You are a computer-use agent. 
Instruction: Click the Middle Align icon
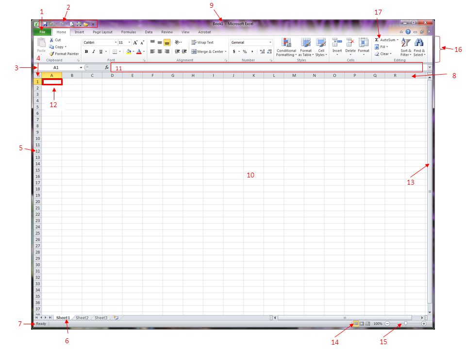tap(160, 43)
